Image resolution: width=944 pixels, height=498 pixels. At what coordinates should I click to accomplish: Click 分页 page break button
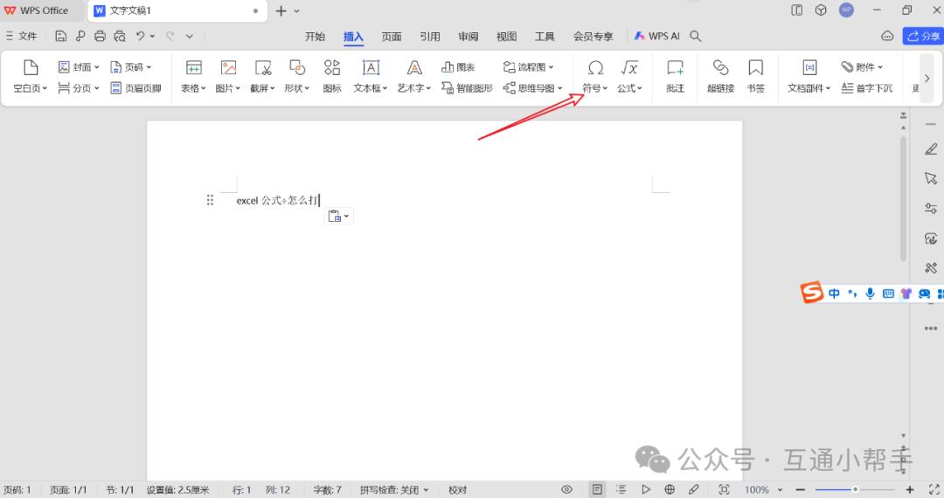(79, 88)
